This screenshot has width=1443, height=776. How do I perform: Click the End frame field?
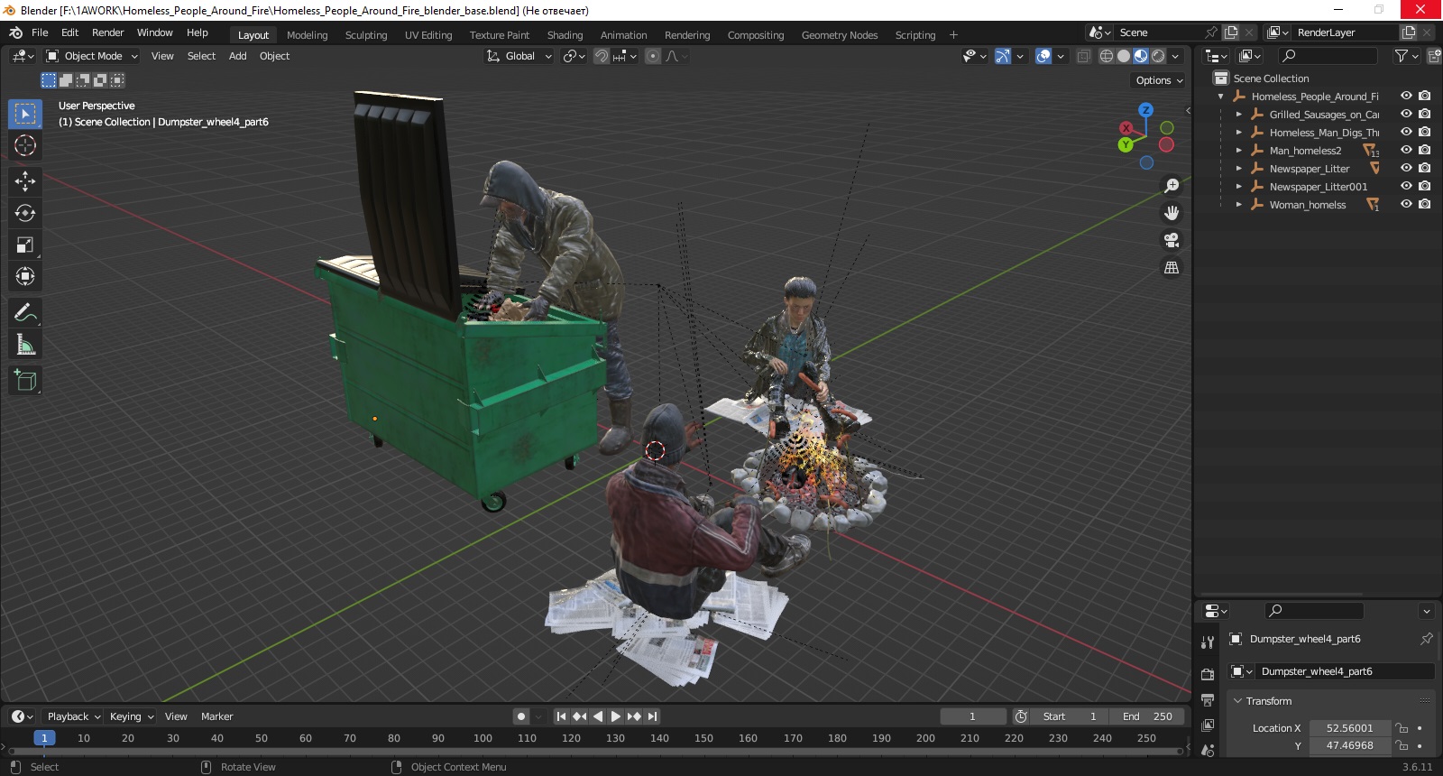[x=1147, y=716]
